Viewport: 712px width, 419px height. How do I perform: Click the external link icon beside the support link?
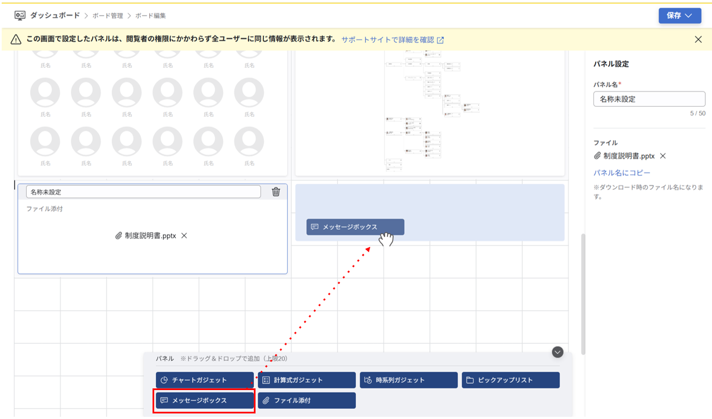click(441, 39)
